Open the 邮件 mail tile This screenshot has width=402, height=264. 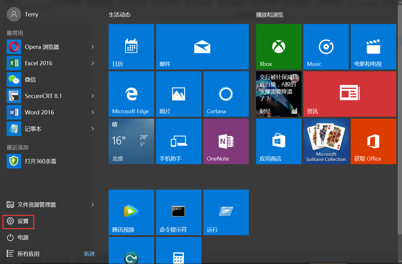click(x=202, y=47)
